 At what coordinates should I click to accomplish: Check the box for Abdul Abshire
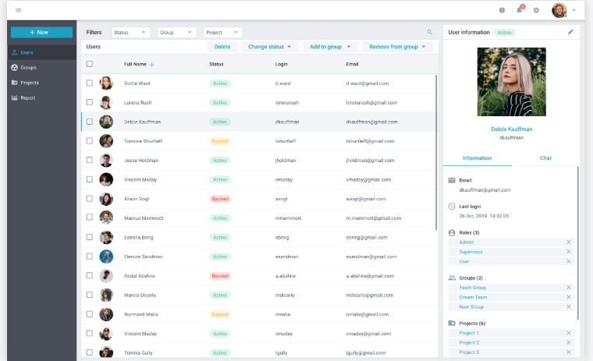pyautogui.click(x=90, y=275)
